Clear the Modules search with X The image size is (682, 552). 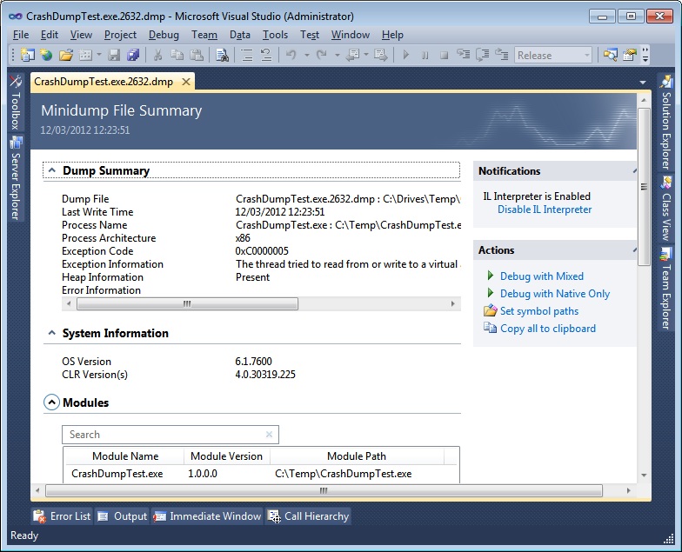click(269, 435)
